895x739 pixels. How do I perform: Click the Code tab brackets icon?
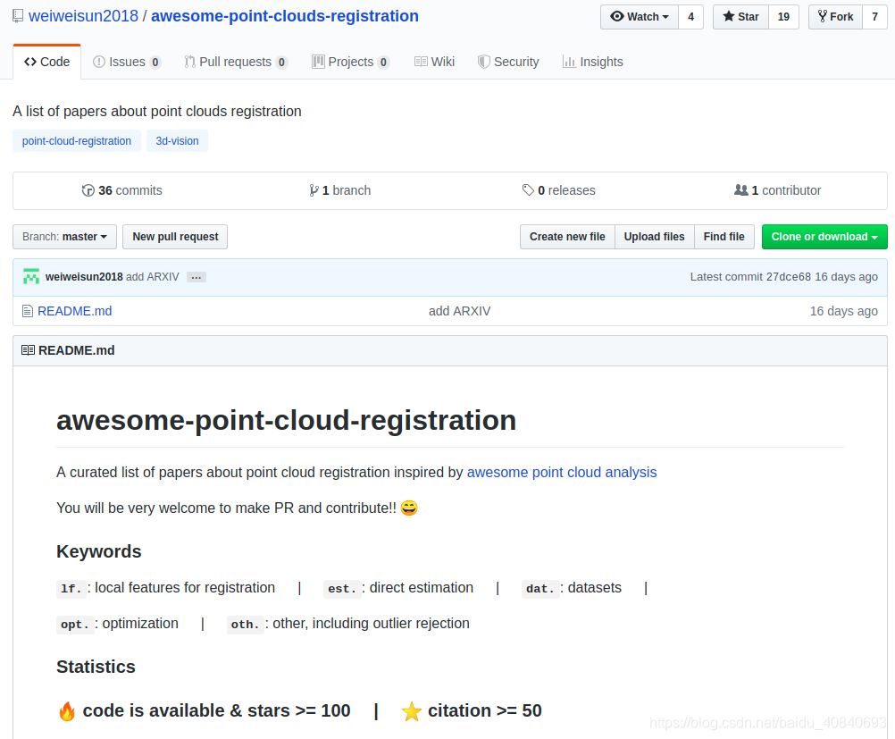[x=30, y=62]
